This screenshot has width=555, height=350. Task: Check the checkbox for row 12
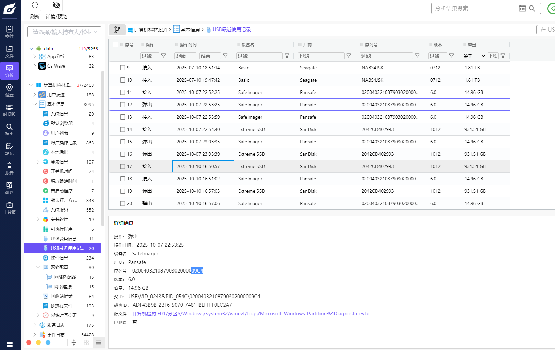[x=123, y=105]
